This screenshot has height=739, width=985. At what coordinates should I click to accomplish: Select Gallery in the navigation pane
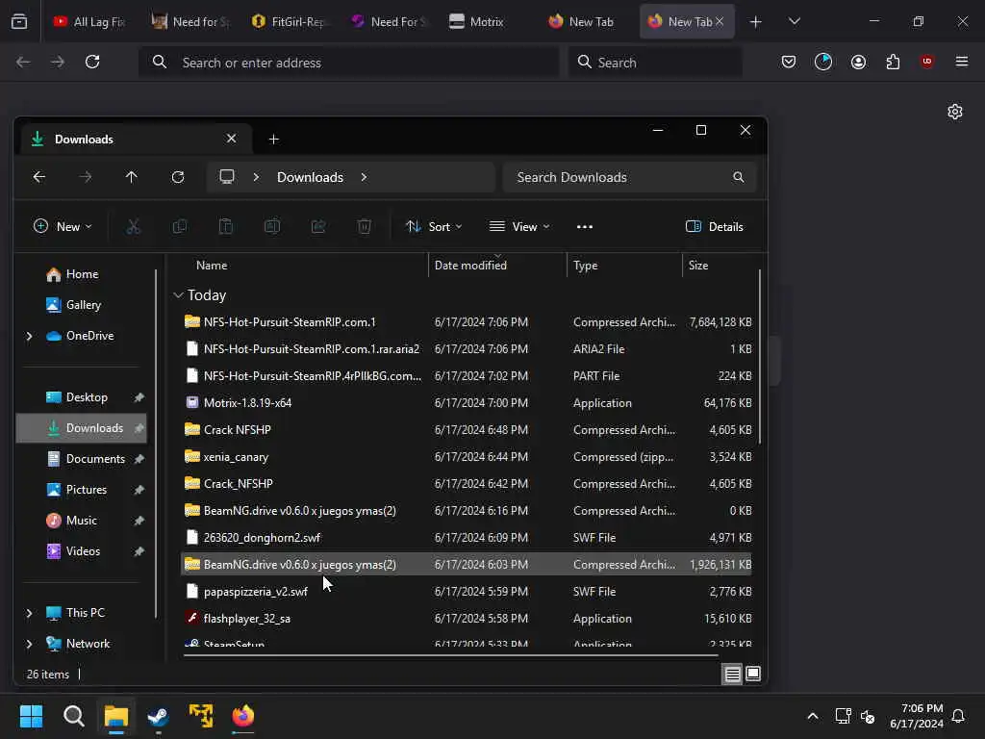pyautogui.click(x=82, y=305)
